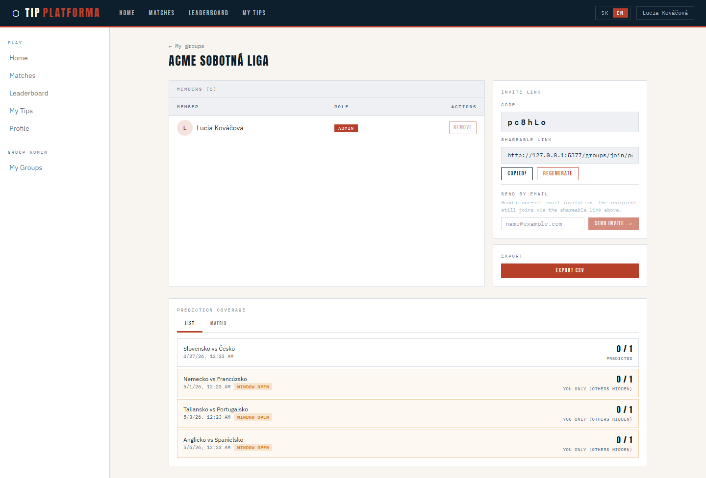Open My Groups in the sidebar
This screenshot has width=706, height=478.
click(x=25, y=167)
